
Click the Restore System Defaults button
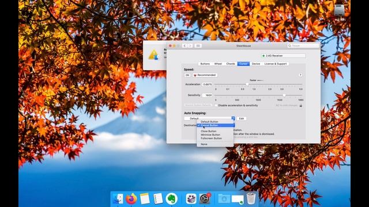[198, 105]
